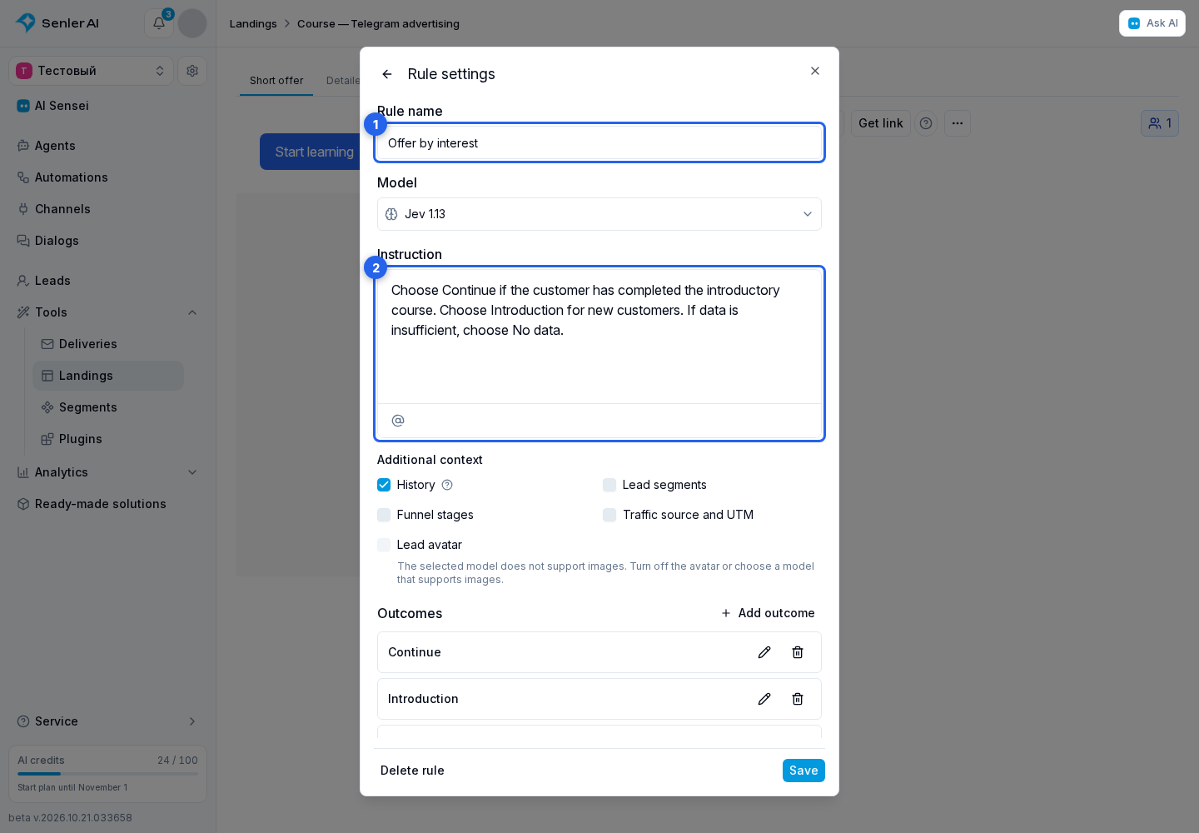1199x833 pixels.
Task: Delete the Introduction outcome
Action: coord(798,699)
